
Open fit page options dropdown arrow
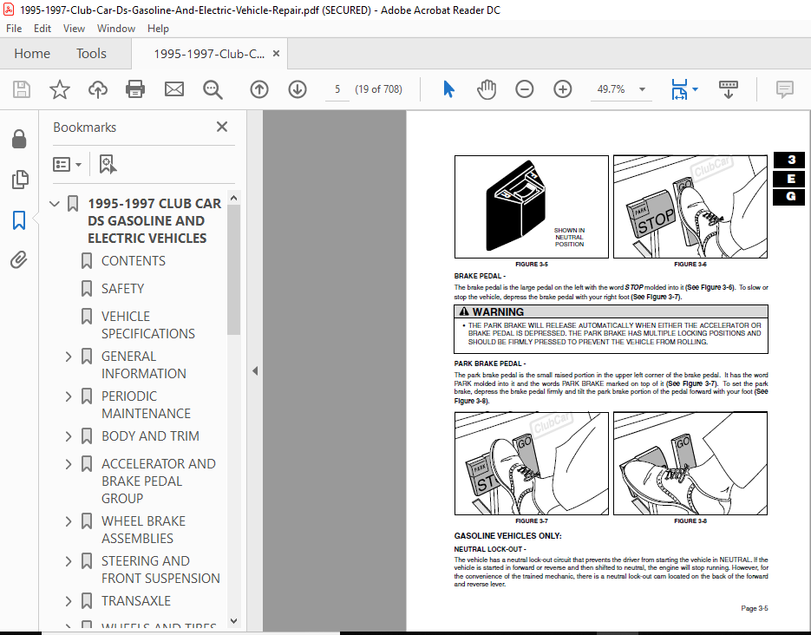pyautogui.click(x=695, y=89)
